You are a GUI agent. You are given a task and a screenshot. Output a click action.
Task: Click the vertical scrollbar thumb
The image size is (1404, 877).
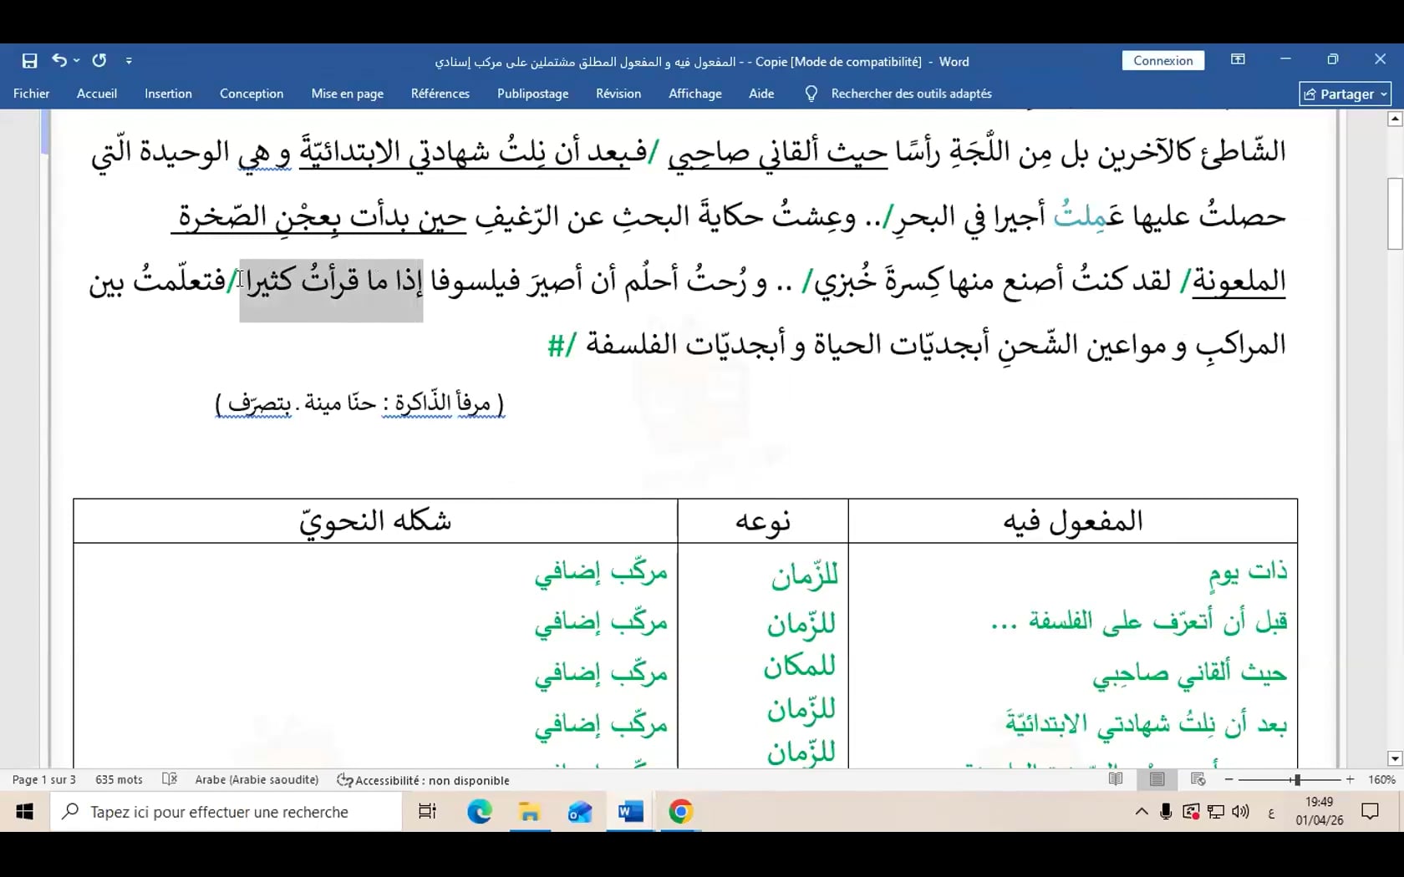coord(1395,213)
